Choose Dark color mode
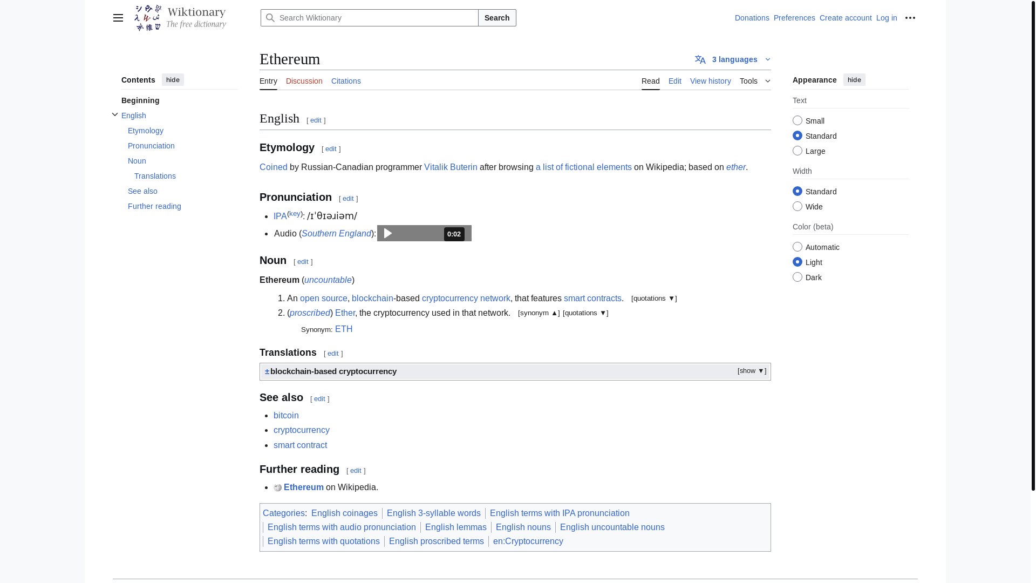This screenshot has width=1036, height=583. point(798,277)
